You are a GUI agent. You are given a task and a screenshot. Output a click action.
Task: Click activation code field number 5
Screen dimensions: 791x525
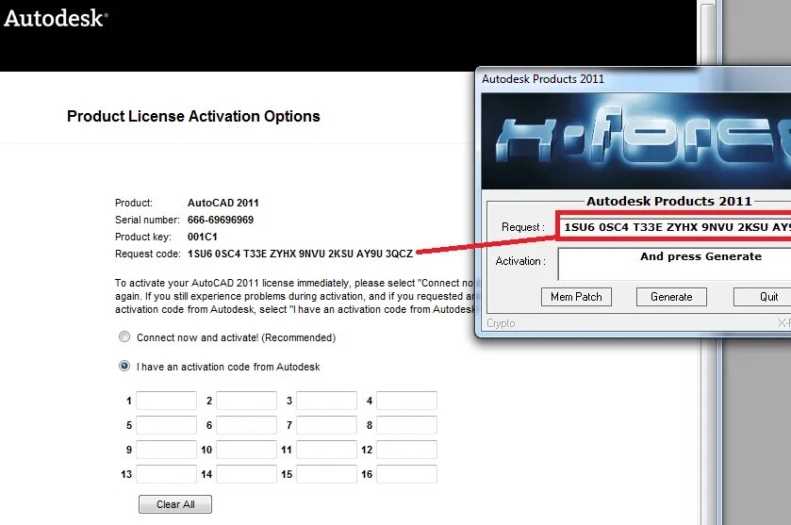pos(167,425)
